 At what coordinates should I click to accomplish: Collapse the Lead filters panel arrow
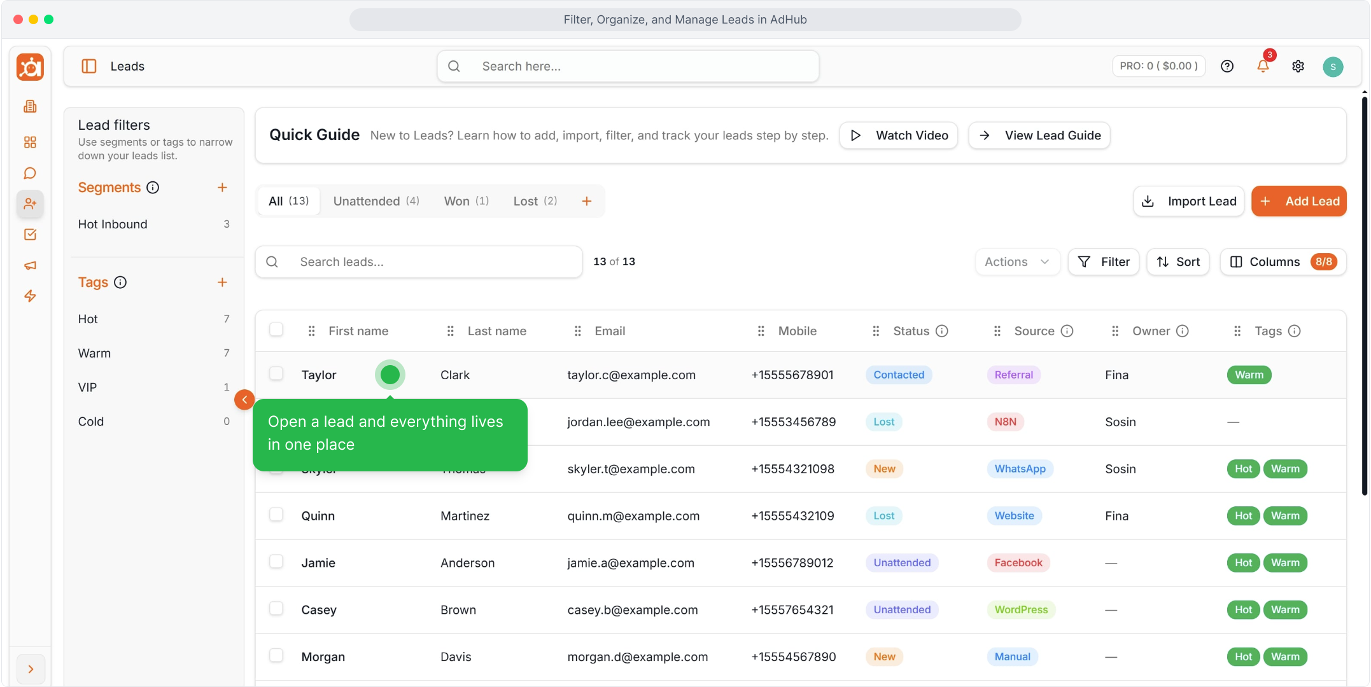[244, 399]
